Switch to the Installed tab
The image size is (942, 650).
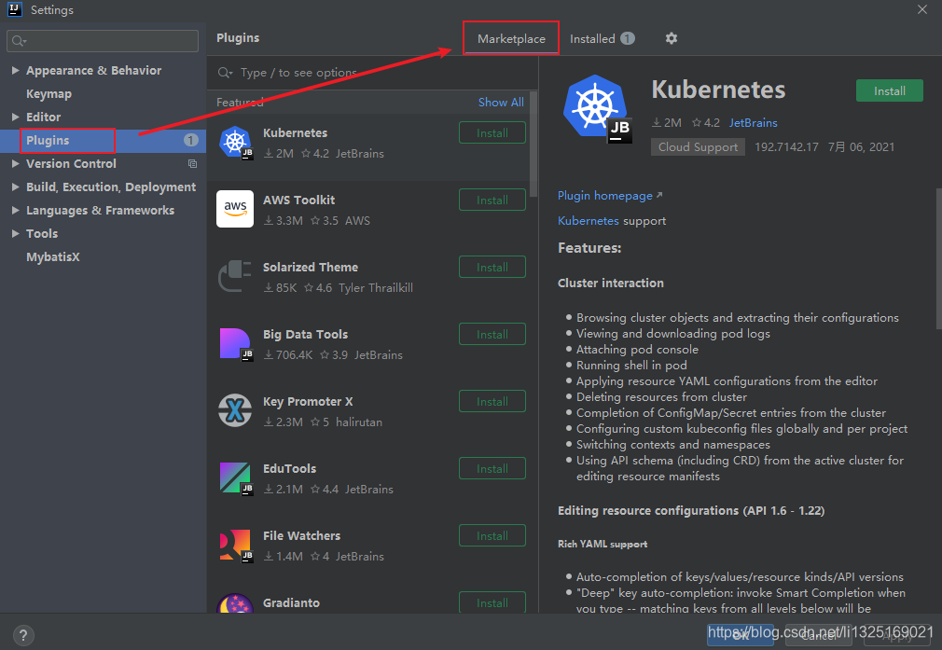[592, 38]
